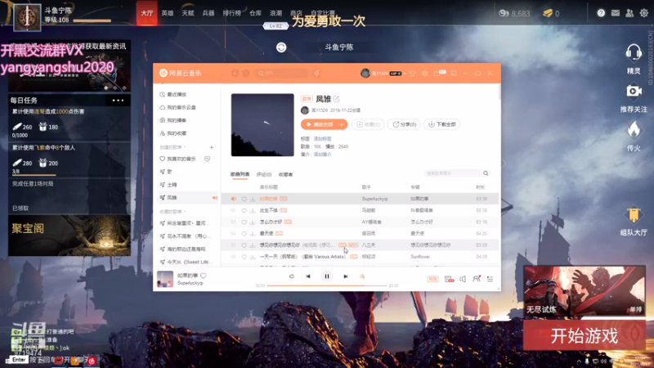Open the playlist queue icon
This screenshot has height=368, width=654.
(490, 279)
